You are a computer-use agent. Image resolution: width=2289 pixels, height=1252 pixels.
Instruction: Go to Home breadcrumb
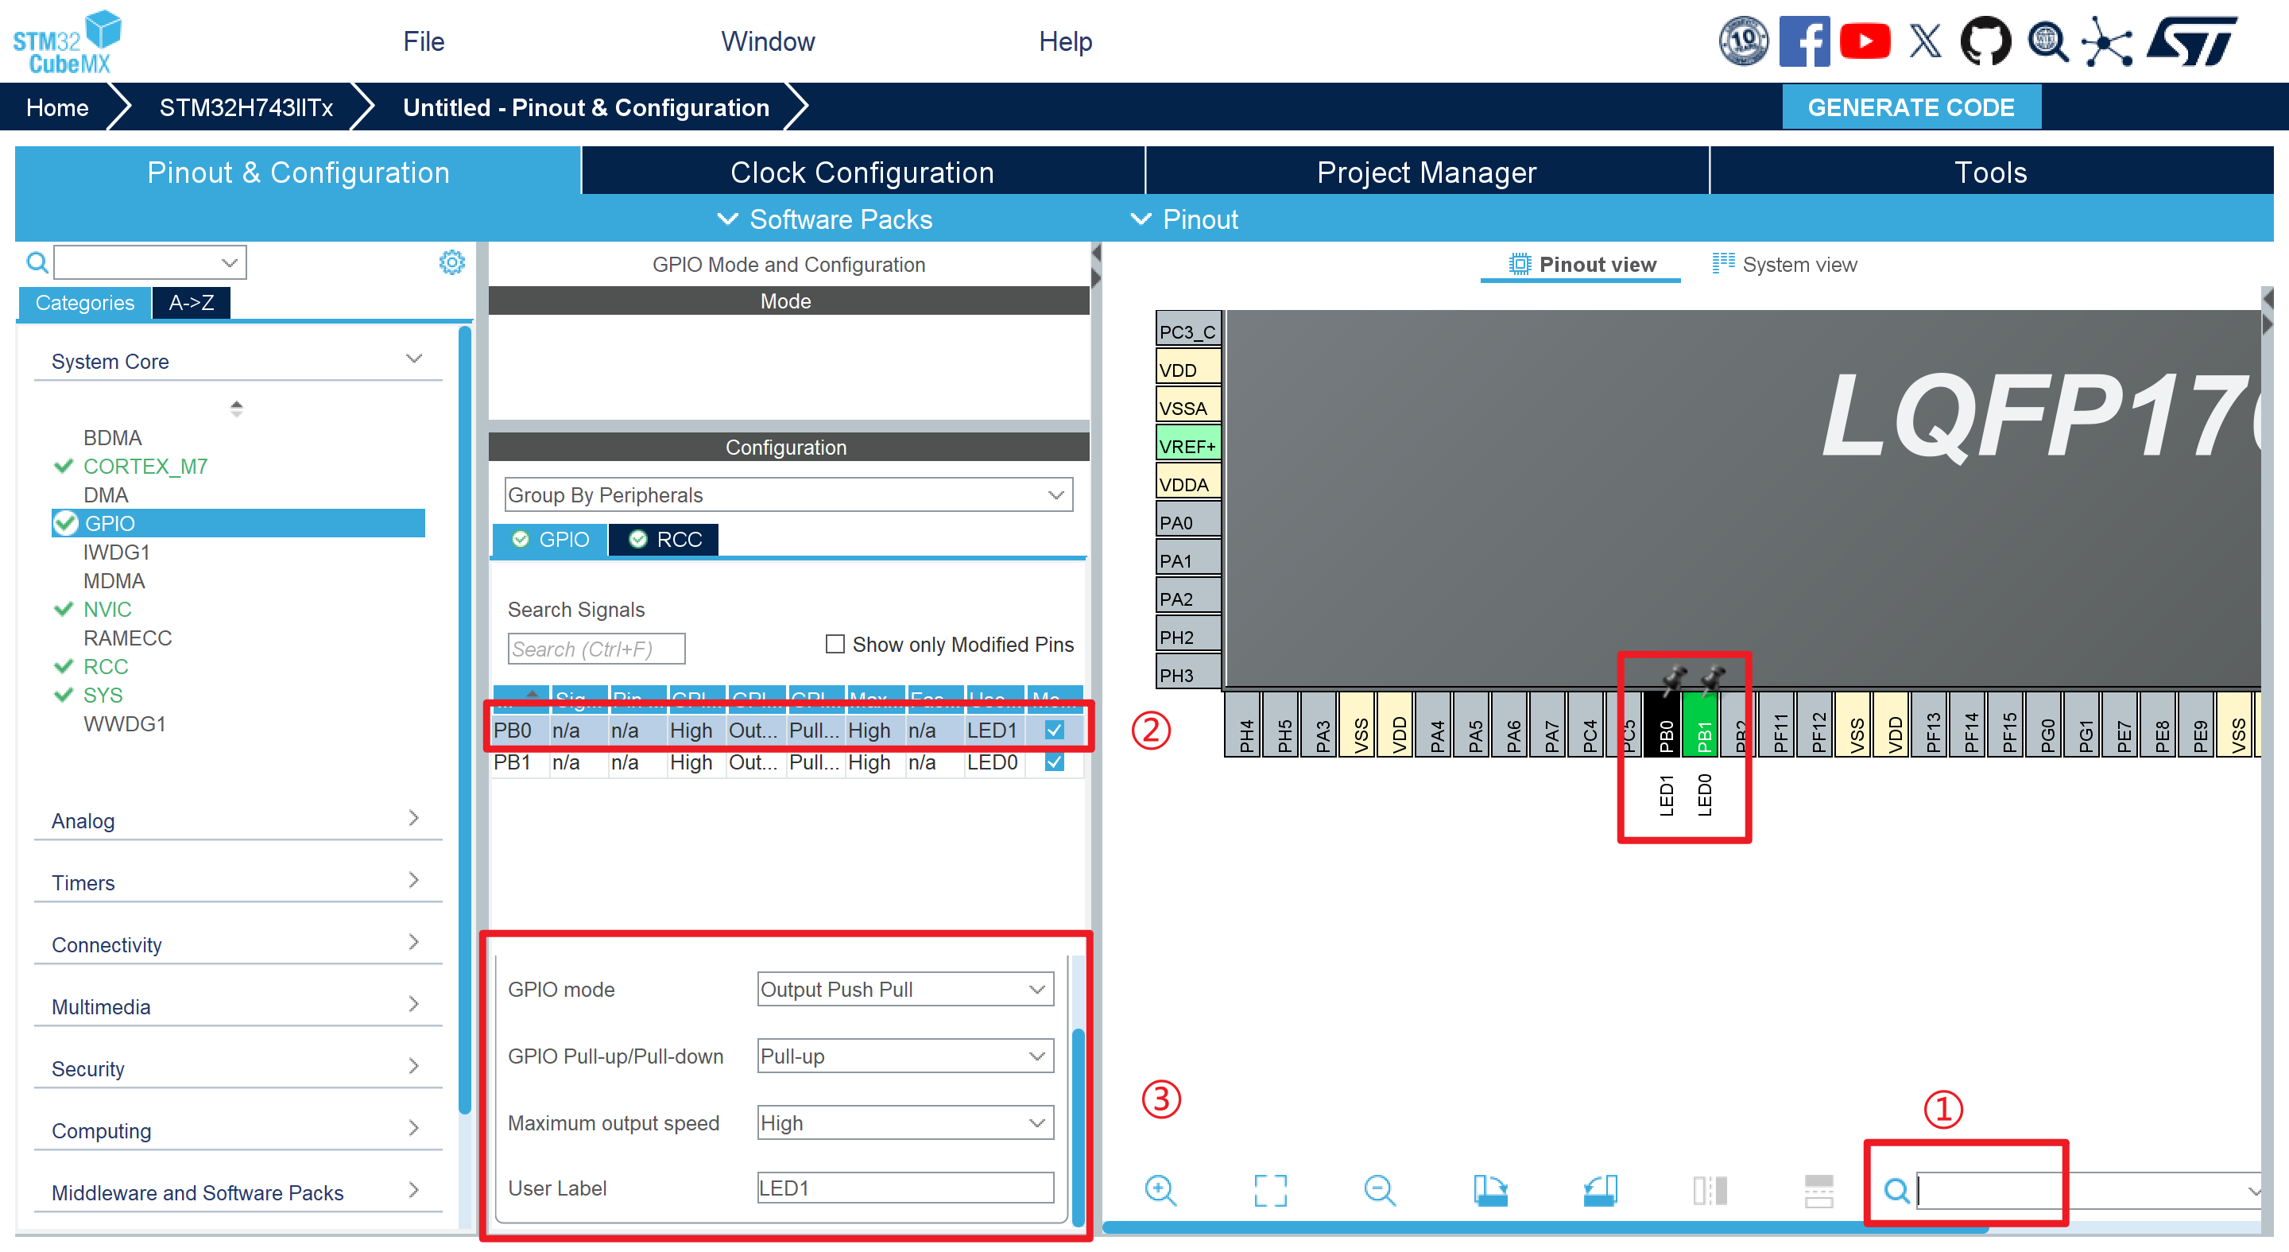(x=57, y=107)
